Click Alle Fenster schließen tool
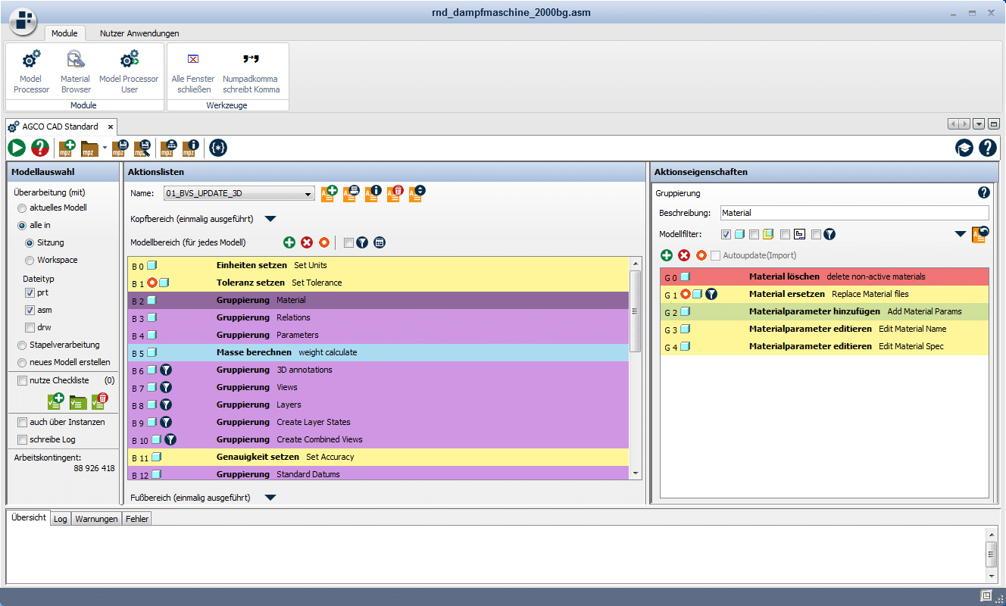 point(193,71)
